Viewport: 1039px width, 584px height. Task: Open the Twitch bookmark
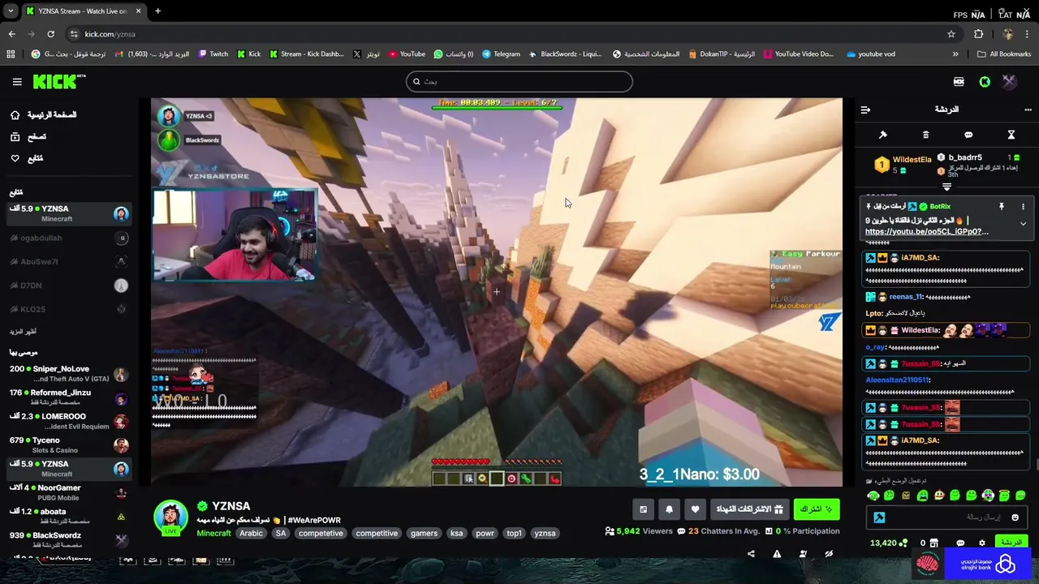coord(213,54)
